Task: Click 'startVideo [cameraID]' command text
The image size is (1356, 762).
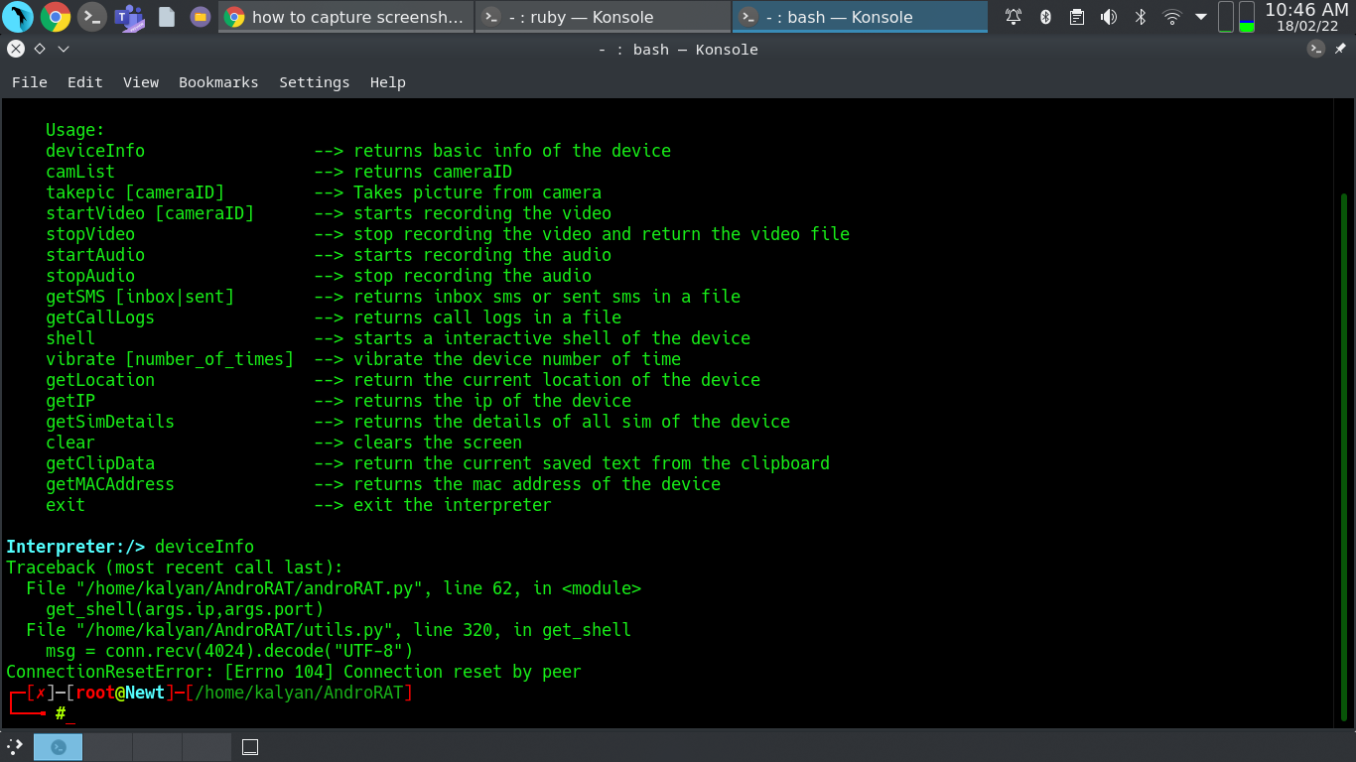Action: pyautogui.click(x=150, y=213)
